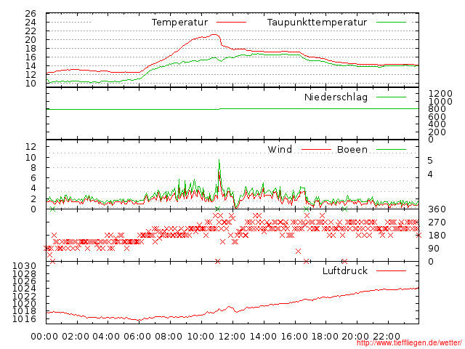This screenshot has width=465, height=349.
Task: Click the 22:00 time axis label
Action: click(x=387, y=335)
